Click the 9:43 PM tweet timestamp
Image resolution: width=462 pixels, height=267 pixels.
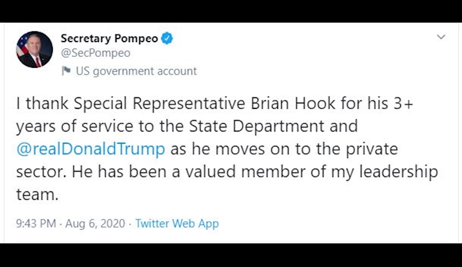[x=35, y=224]
